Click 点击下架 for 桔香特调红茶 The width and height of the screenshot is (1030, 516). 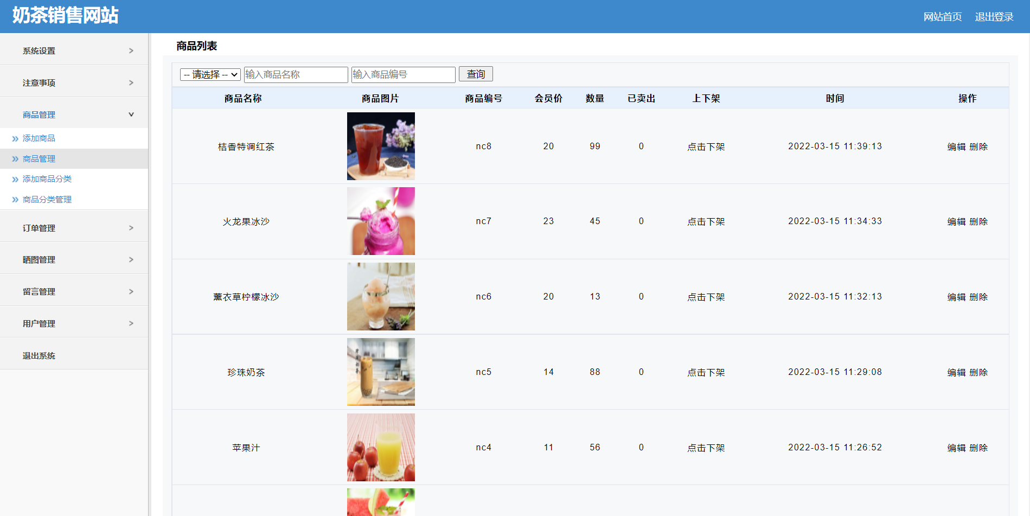706,146
